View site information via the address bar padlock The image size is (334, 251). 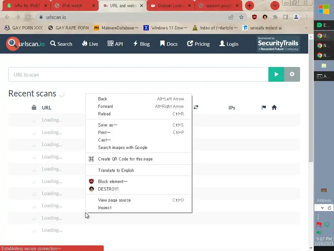click(x=41, y=17)
